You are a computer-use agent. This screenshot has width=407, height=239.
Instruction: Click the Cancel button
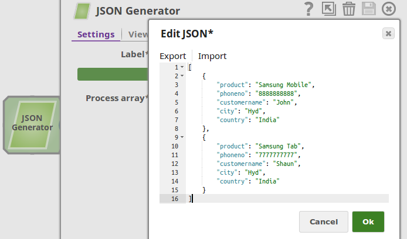(323, 221)
